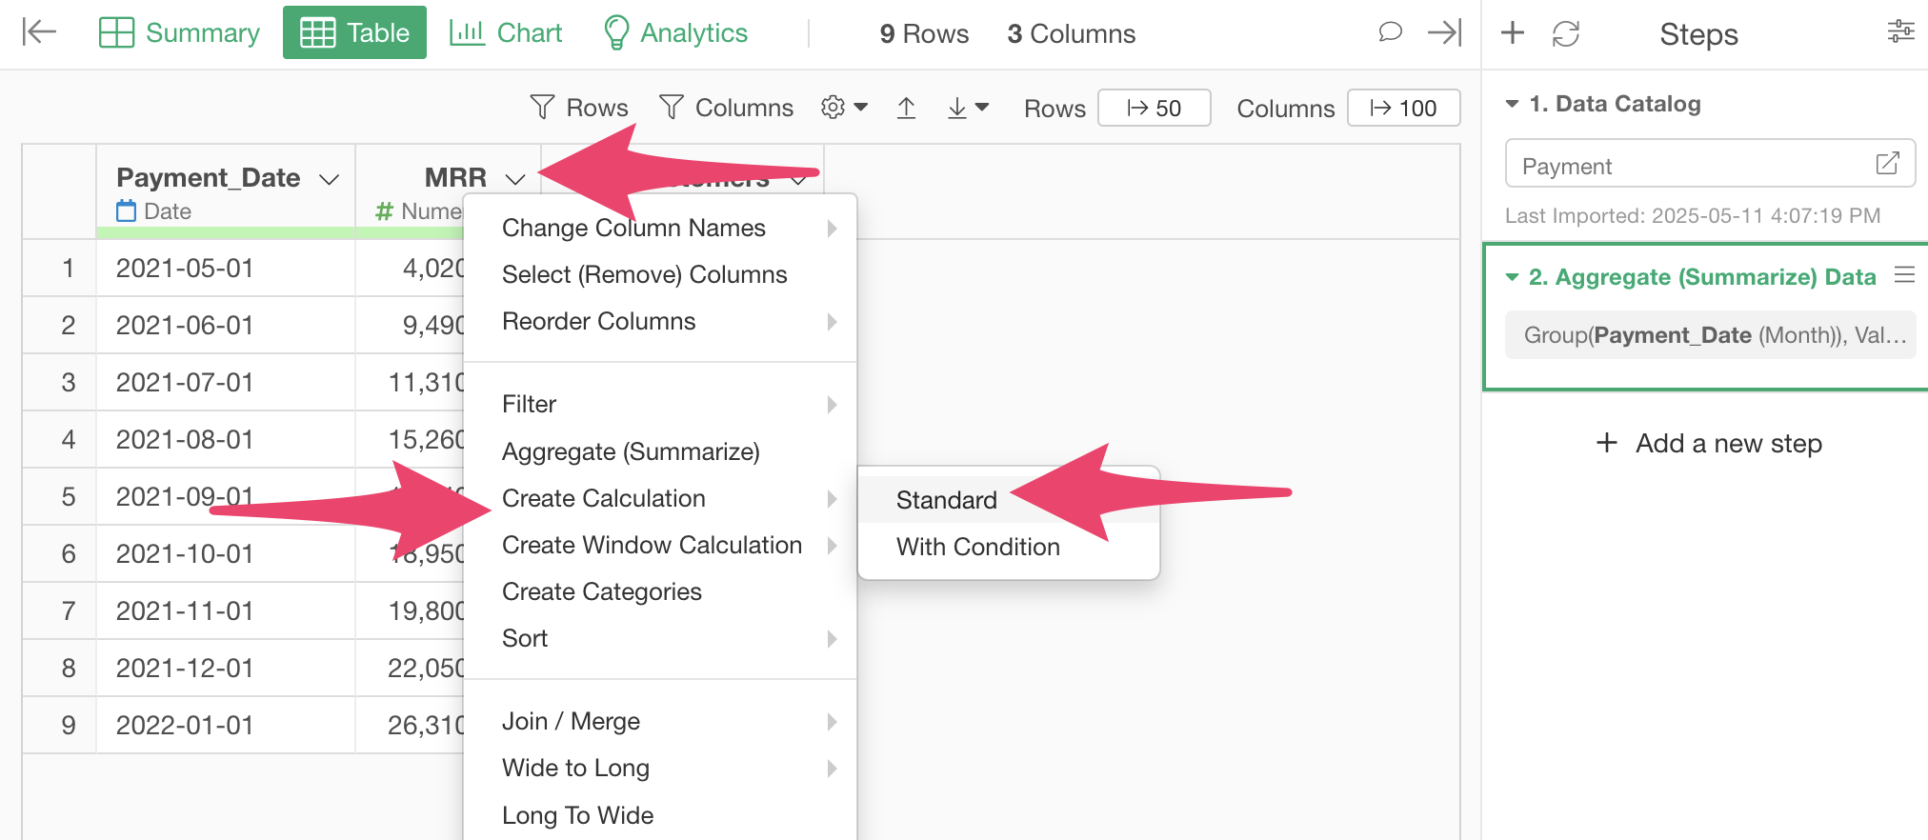Click the Rows filter button
The height and width of the screenshot is (840, 1928).
(x=579, y=108)
